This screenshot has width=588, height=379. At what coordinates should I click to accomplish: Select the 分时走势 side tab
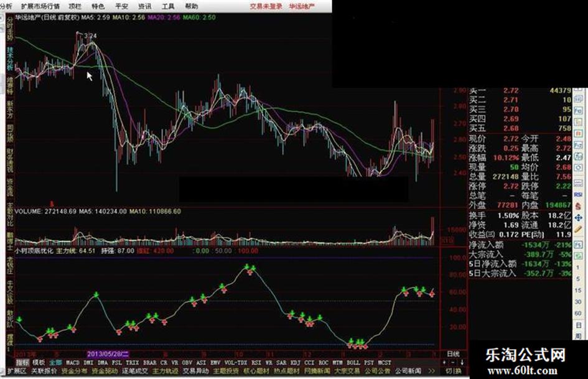[10, 29]
